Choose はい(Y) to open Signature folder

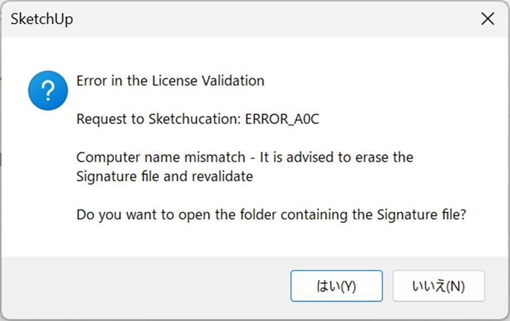click(336, 286)
